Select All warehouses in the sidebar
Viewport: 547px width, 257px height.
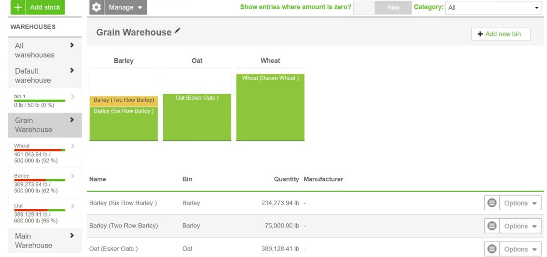pos(45,50)
